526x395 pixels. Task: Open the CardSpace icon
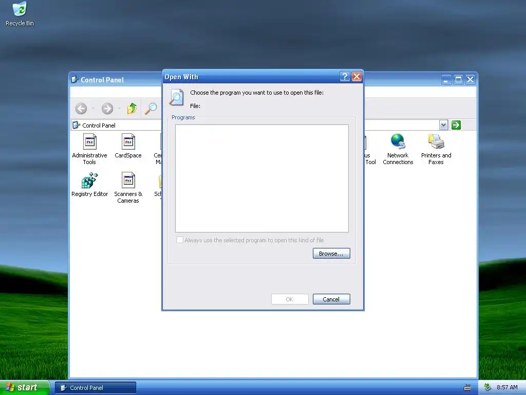128,146
